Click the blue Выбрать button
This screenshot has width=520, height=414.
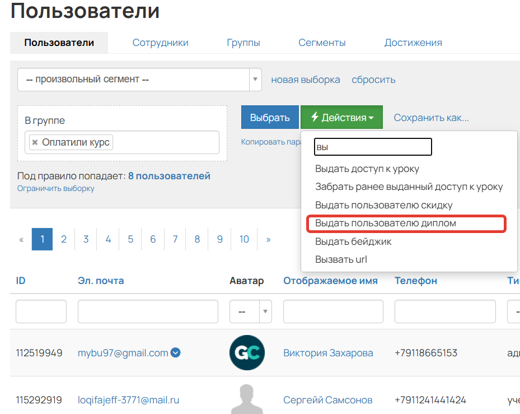point(270,117)
